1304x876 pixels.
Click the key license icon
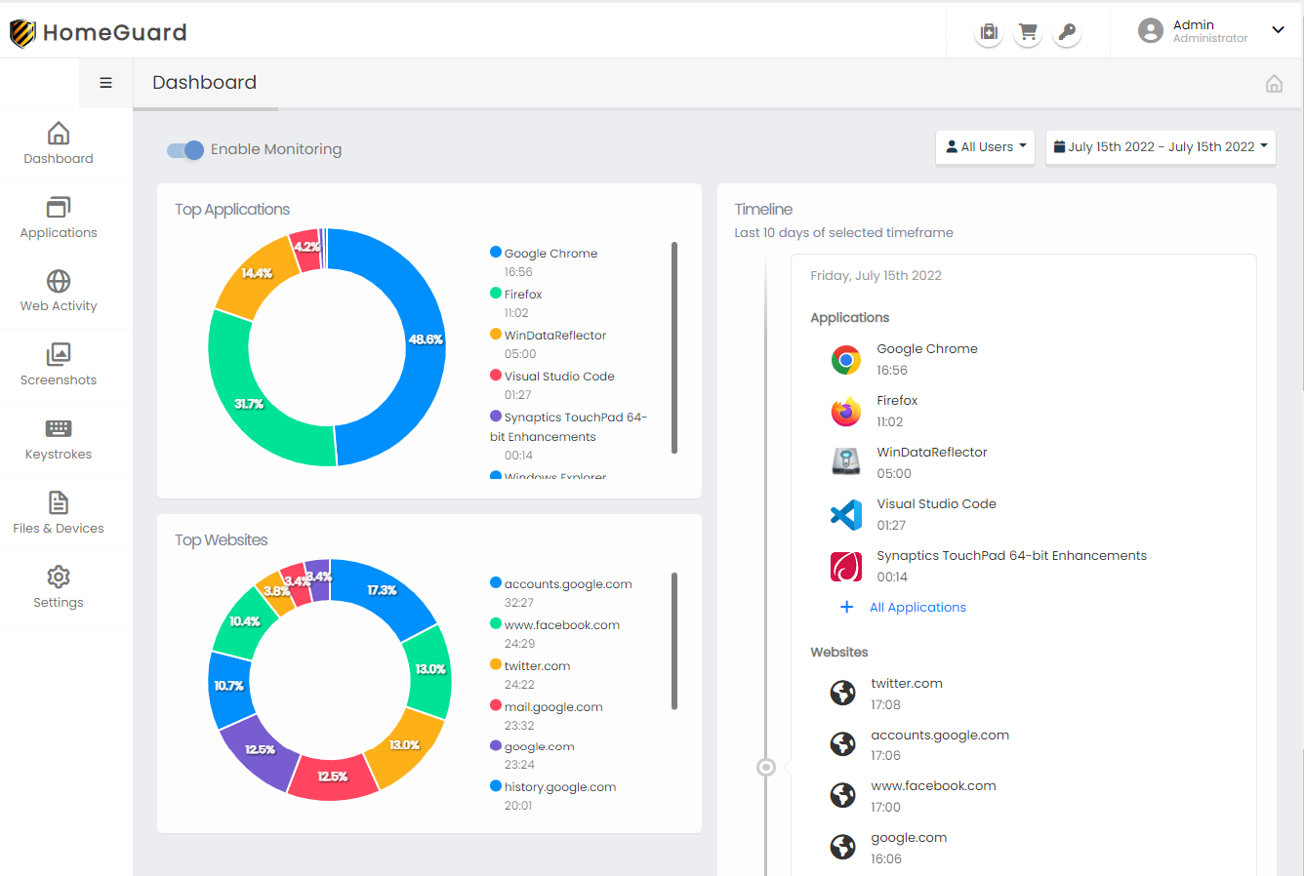[x=1067, y=32]
